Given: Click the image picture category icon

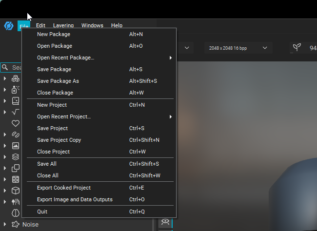Looking at the screenshot, I should pyautogui.click(x=16, y=146).
